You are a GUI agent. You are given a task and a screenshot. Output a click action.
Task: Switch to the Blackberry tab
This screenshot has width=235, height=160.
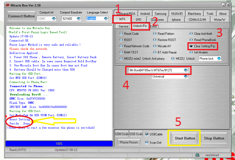pos(194,14)
